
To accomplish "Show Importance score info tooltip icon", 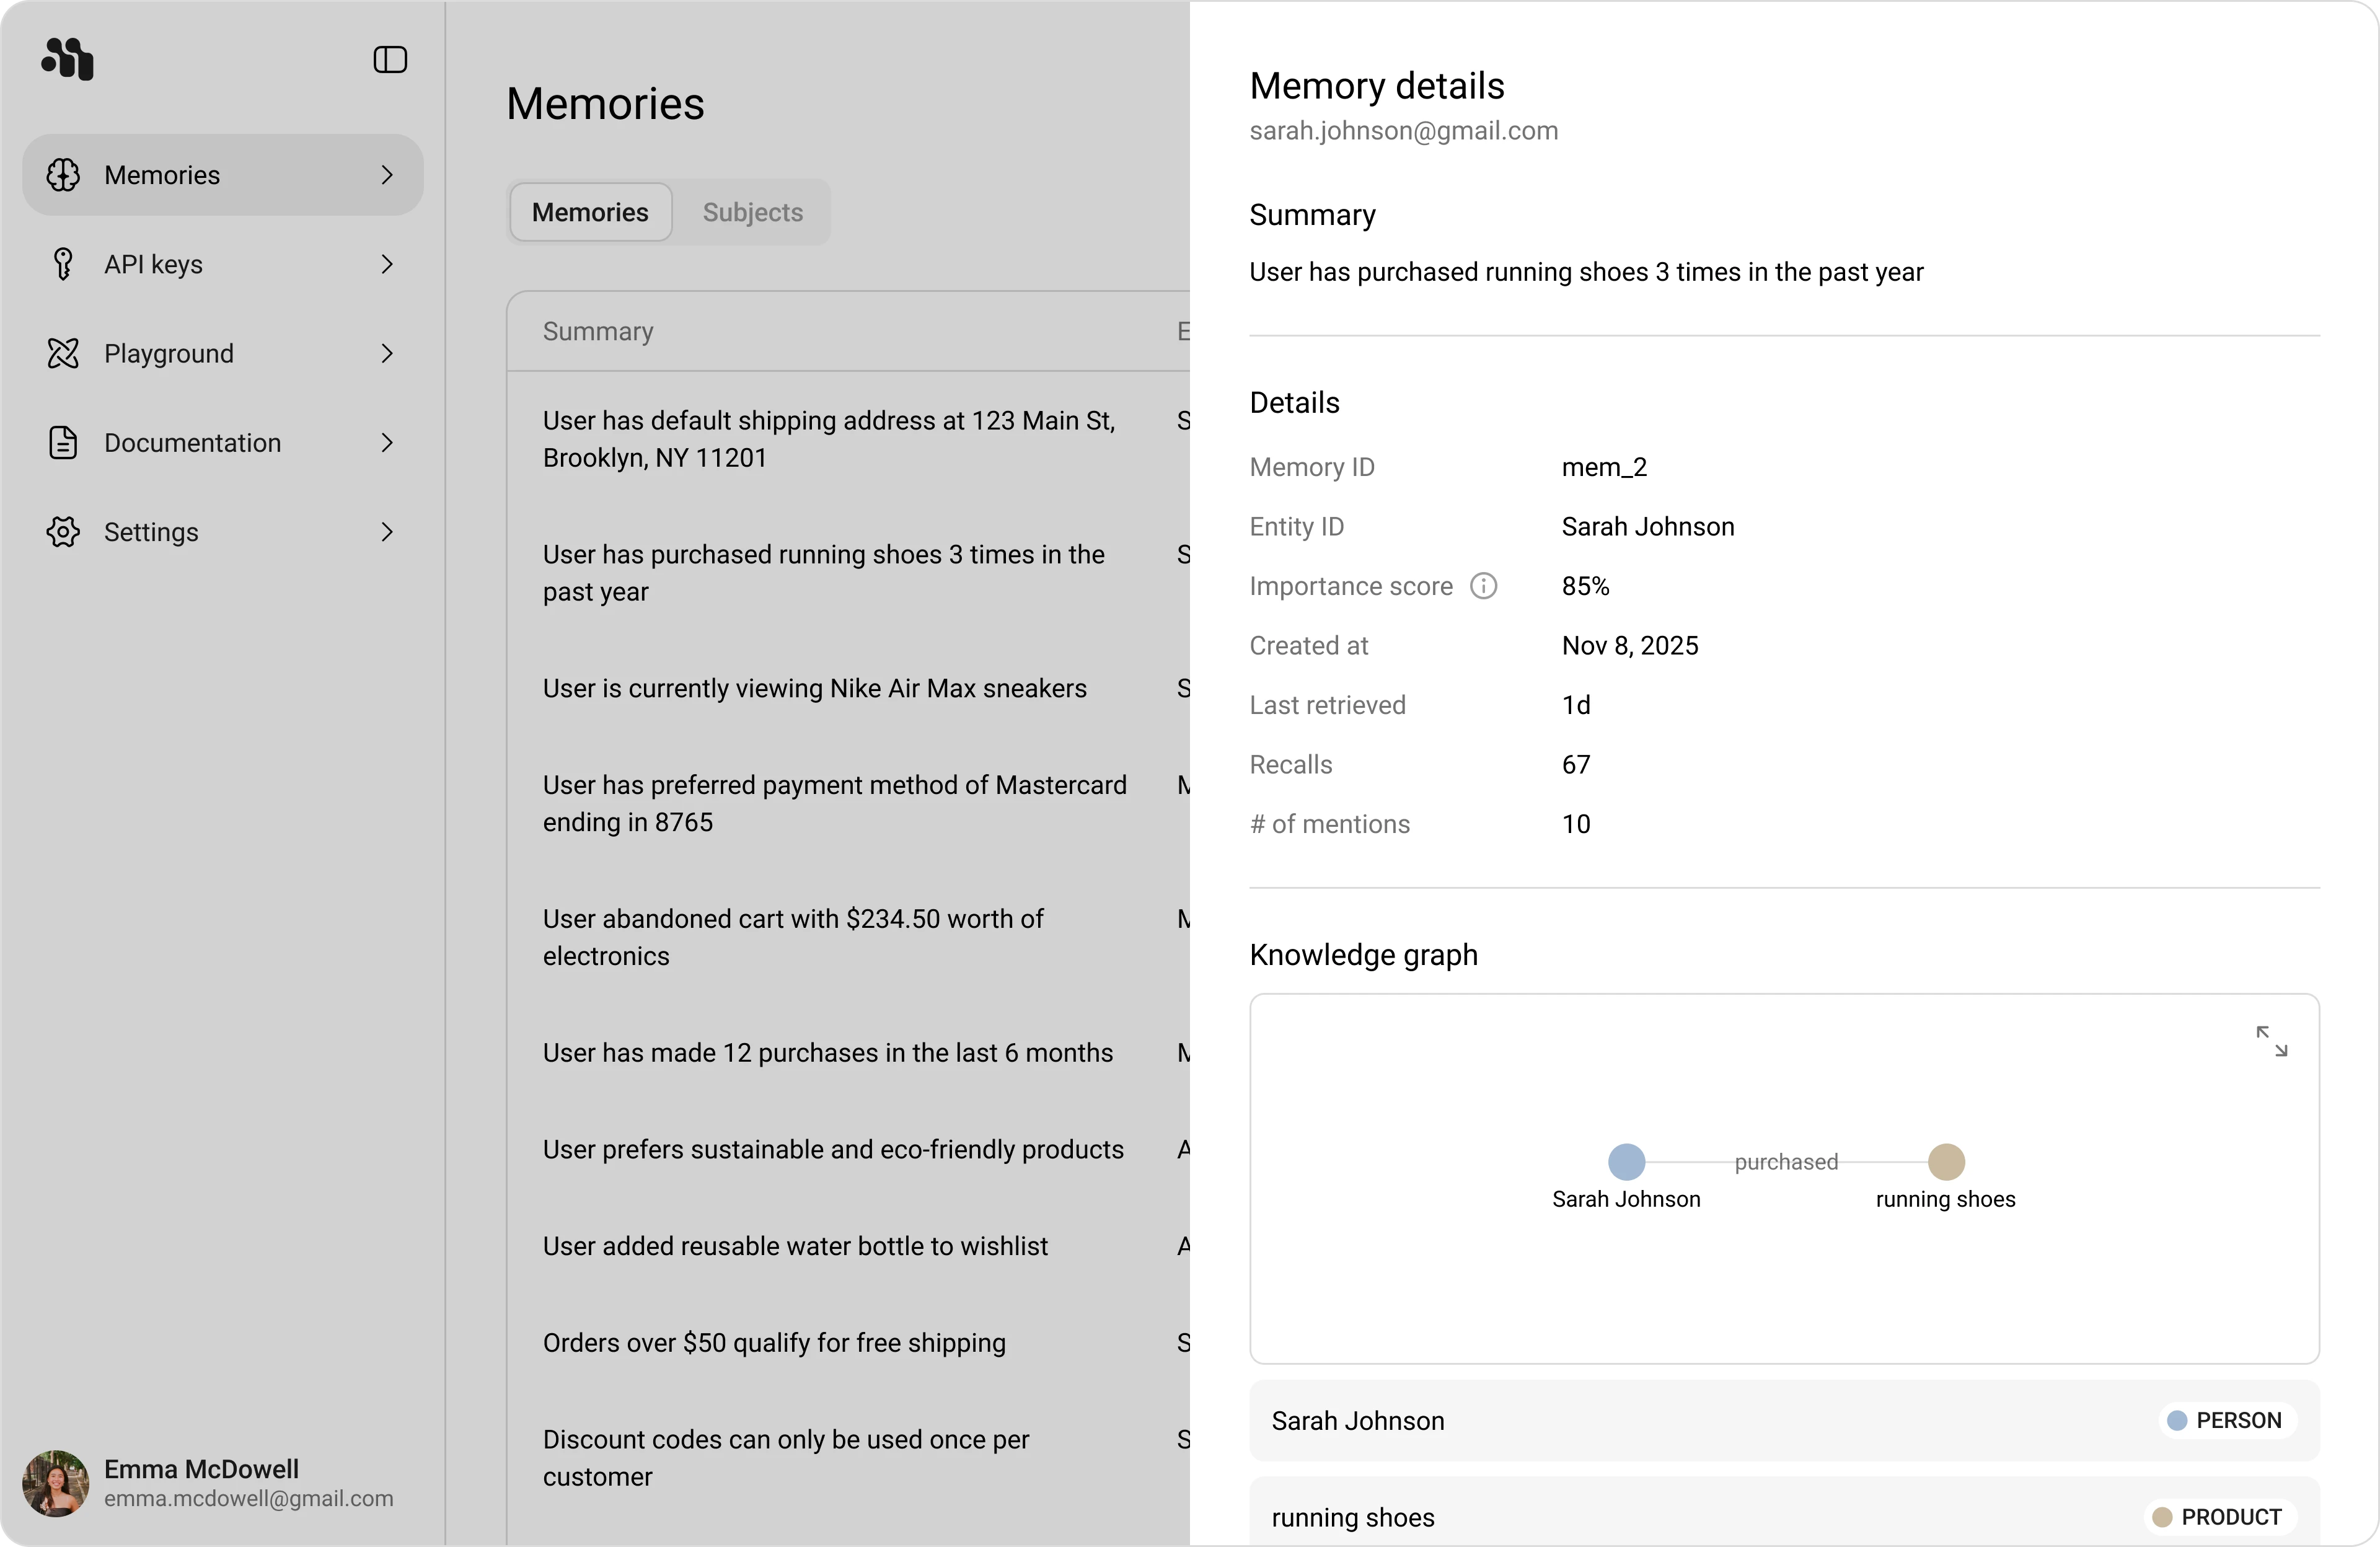I will tap(1483, 586).
